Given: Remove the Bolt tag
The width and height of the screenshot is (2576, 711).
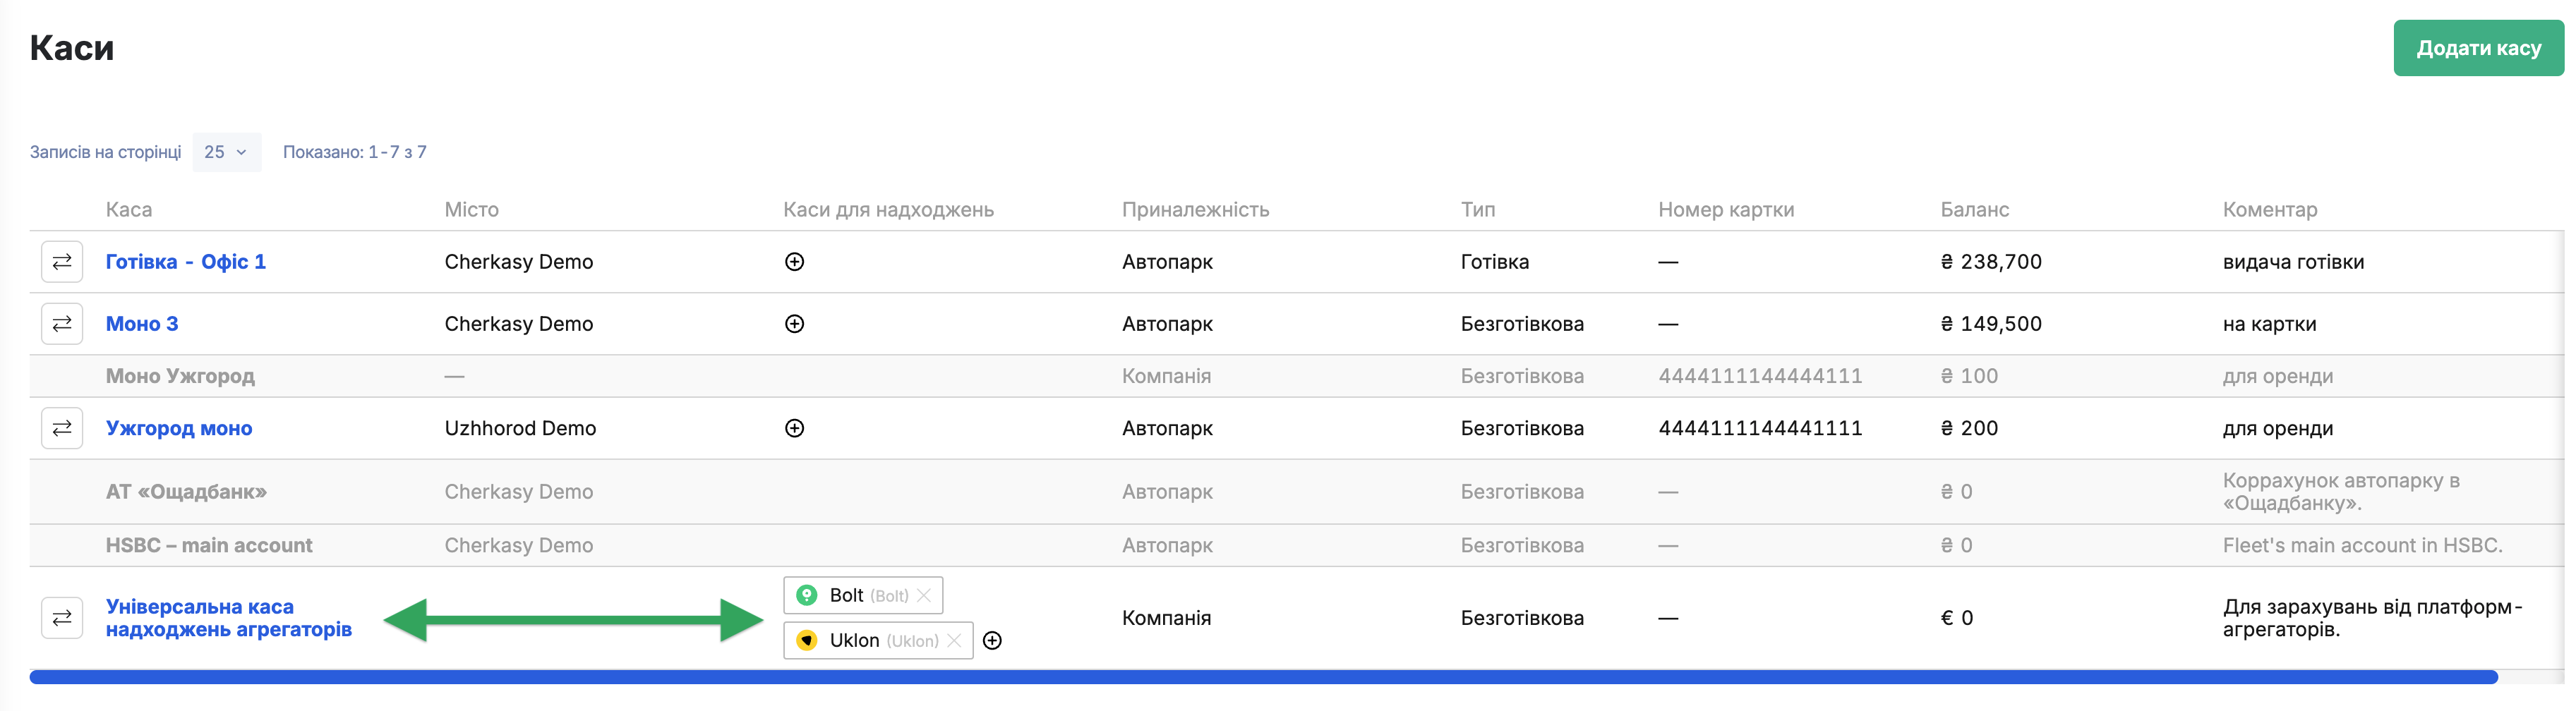Looking at the screenshot, I should pos(924,596).
